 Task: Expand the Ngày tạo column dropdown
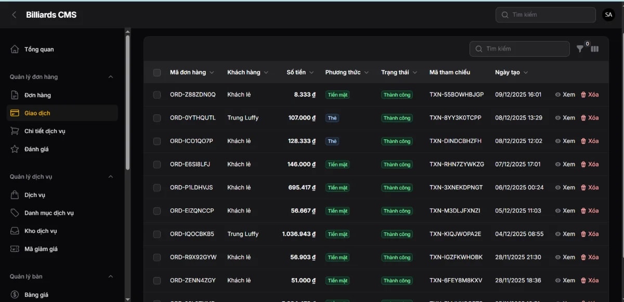[525, 72]
